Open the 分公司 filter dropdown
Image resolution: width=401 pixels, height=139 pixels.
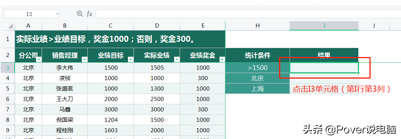(39, 60)
